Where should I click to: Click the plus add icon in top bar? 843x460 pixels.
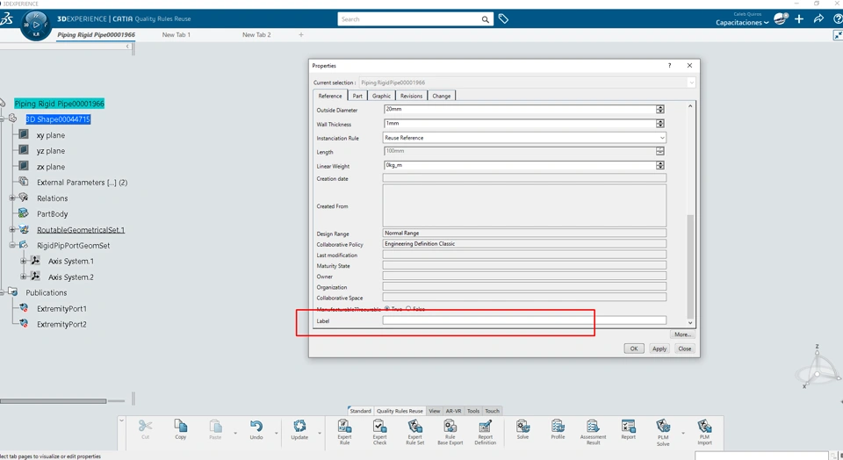(799, 18)
